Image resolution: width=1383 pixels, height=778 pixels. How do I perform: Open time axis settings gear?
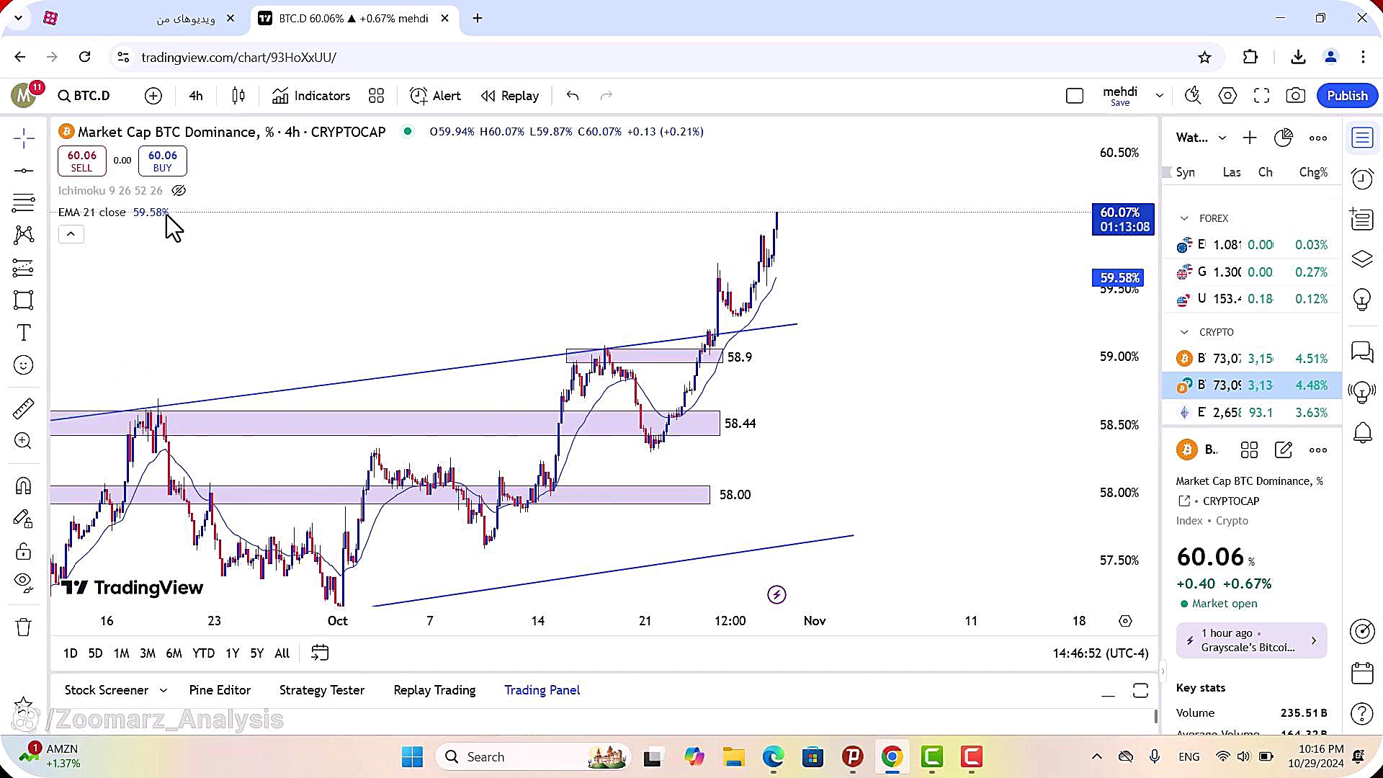pos(1125,621)
